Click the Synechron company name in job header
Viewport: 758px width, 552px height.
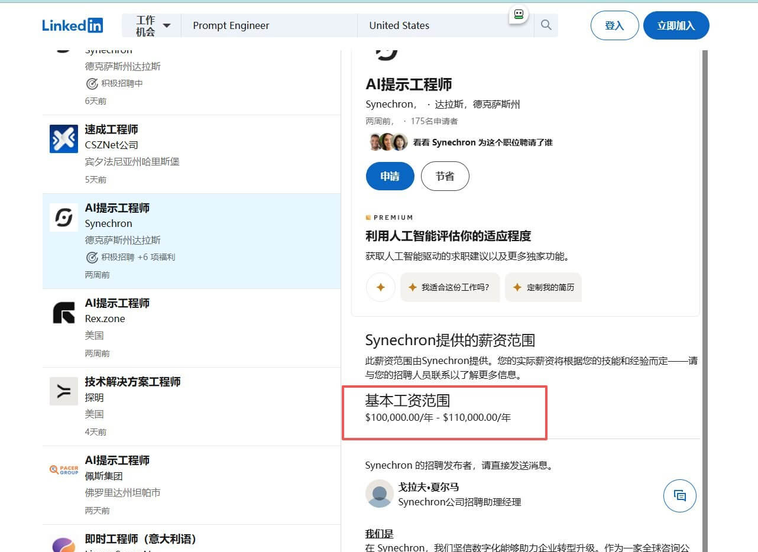tap(390, 104)
